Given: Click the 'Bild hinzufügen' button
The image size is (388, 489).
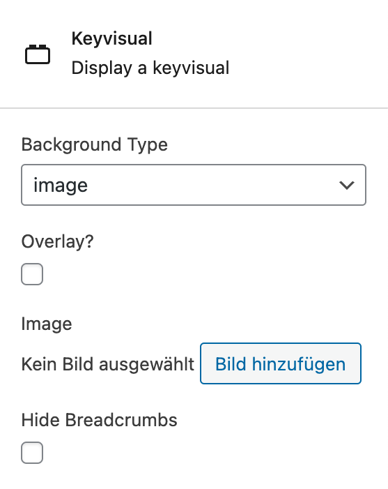Looking at the screenshot, I should click(x=281, y=363).
